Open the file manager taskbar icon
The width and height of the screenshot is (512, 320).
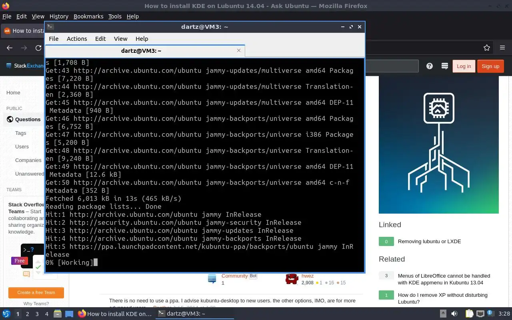tap(58, 314)
